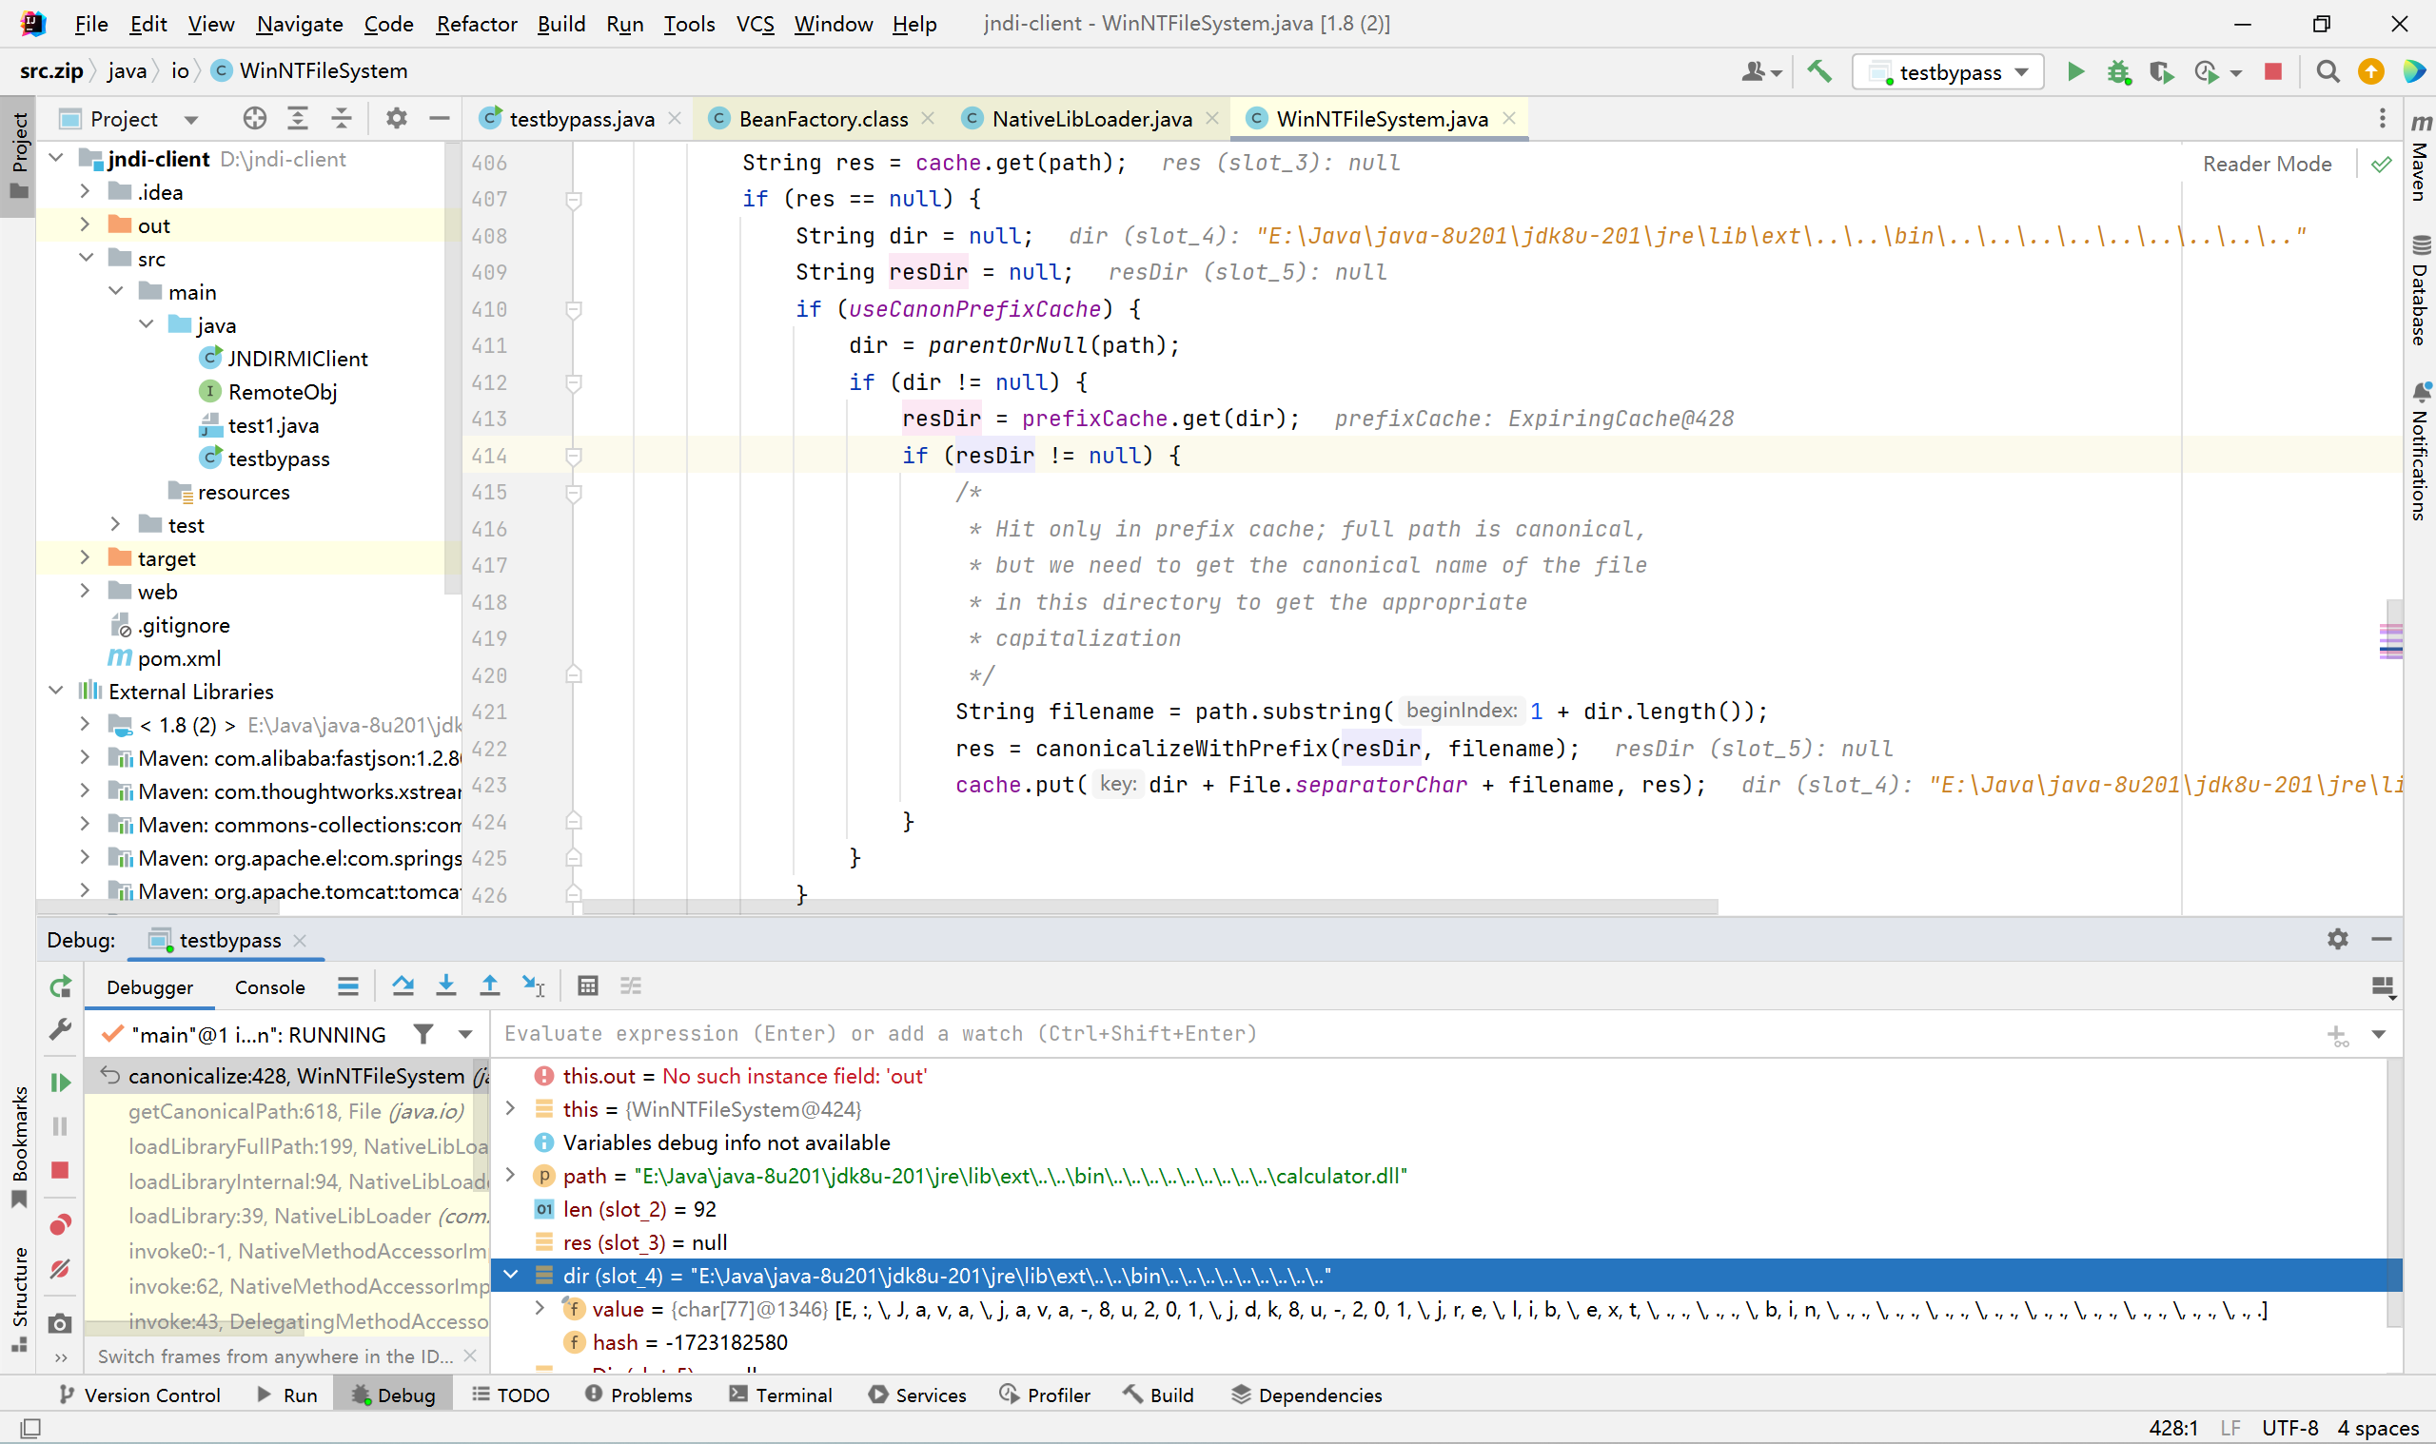This screenshot has width=2436, height=1444.
Task: Collapse All in Project panel
Action: [x=342, y=119]
